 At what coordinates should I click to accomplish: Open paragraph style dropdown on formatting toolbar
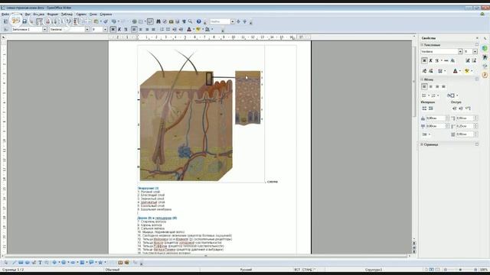pyautogui.click(x=44, y=29)
